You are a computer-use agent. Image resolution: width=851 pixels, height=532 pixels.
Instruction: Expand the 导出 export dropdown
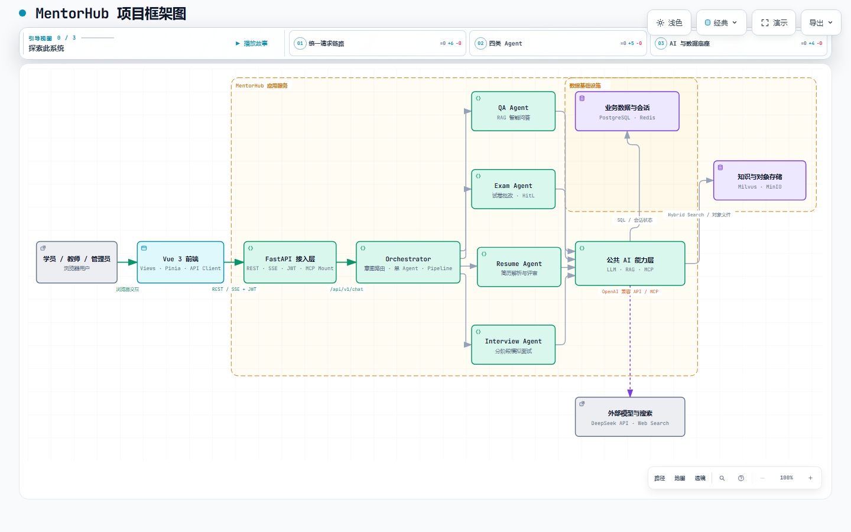click(821, 23)
